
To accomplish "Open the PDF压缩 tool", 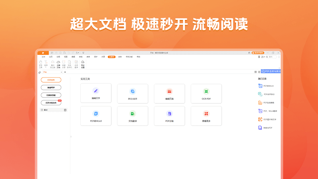I will coord(169,116).
